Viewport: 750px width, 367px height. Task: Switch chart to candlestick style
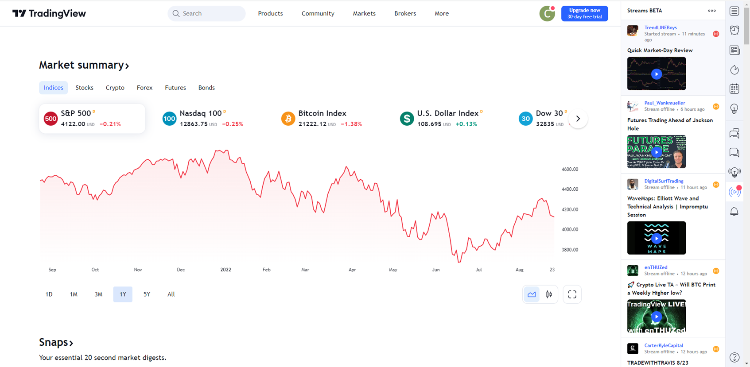pos(549,294)
